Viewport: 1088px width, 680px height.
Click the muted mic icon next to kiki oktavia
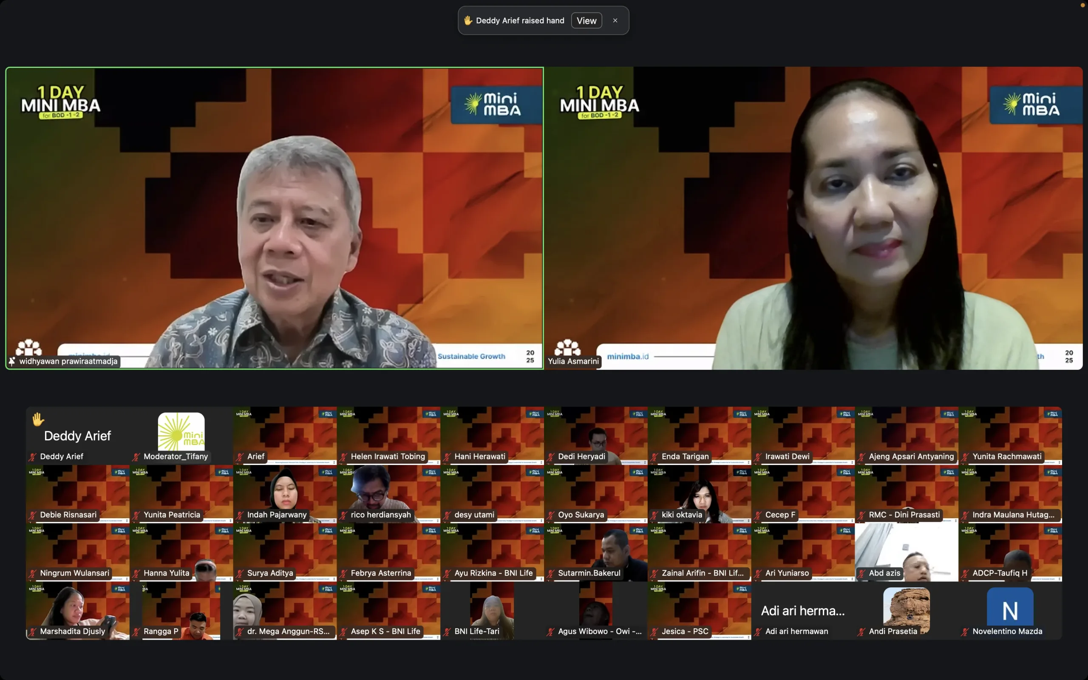(654, 516)
